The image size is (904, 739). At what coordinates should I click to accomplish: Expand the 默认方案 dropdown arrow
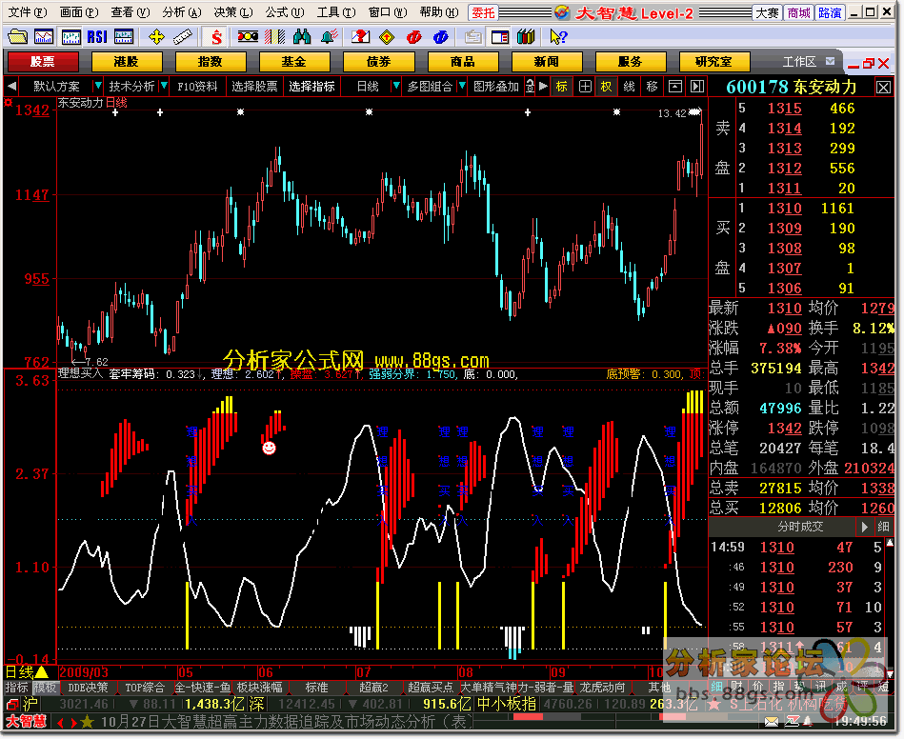click(x=97, y=86)
